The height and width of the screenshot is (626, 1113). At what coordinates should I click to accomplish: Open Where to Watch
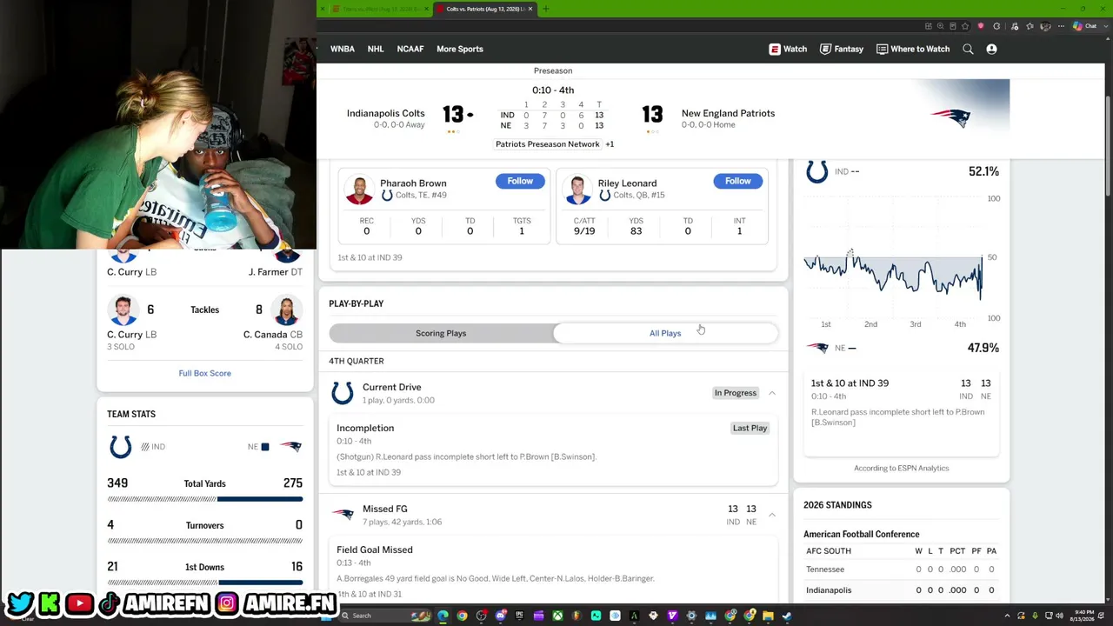[913, 50]
